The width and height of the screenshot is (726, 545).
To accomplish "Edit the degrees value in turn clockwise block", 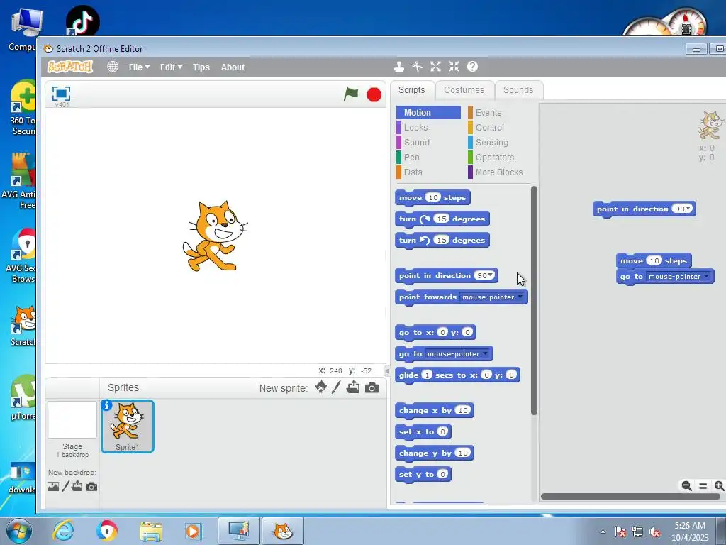I will tap(442, 219).
